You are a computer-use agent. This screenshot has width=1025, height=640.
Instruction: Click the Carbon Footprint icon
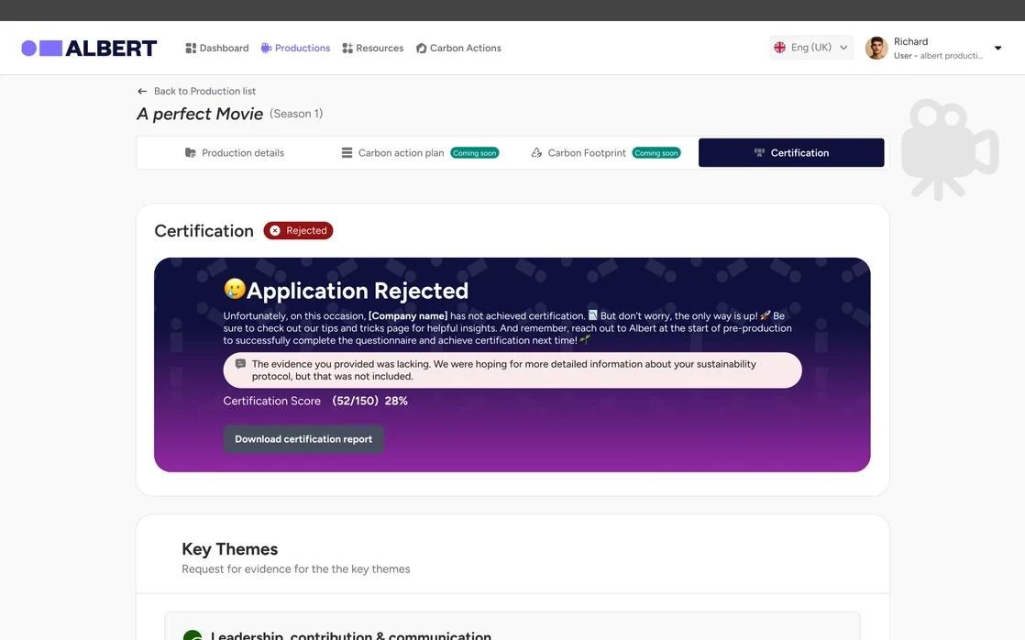point(536,152)
